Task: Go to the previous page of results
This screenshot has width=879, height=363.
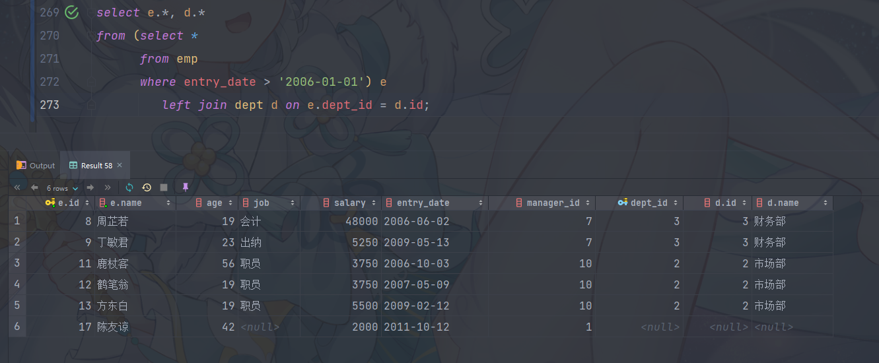Action: [34, 187]
